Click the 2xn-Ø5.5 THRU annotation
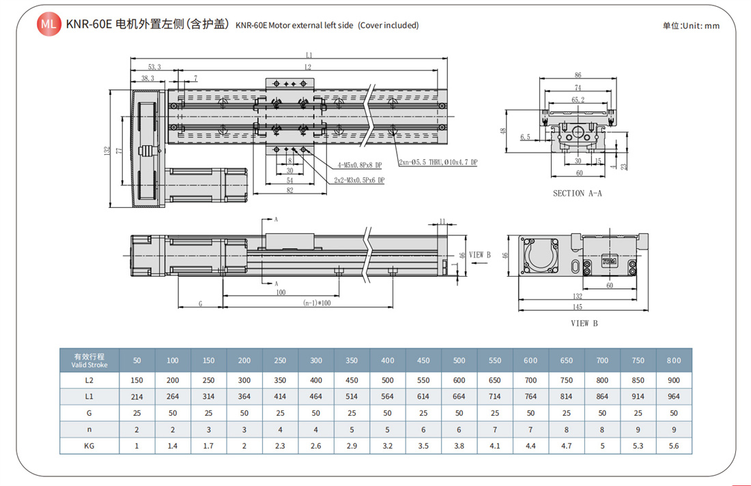Image resolution: width=751 pixels, height=486 pixels. click(437, 162)
